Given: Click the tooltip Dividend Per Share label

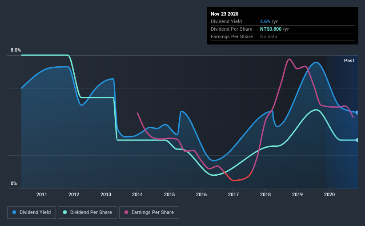Looking at the screenshot, I should click(231, 29).
